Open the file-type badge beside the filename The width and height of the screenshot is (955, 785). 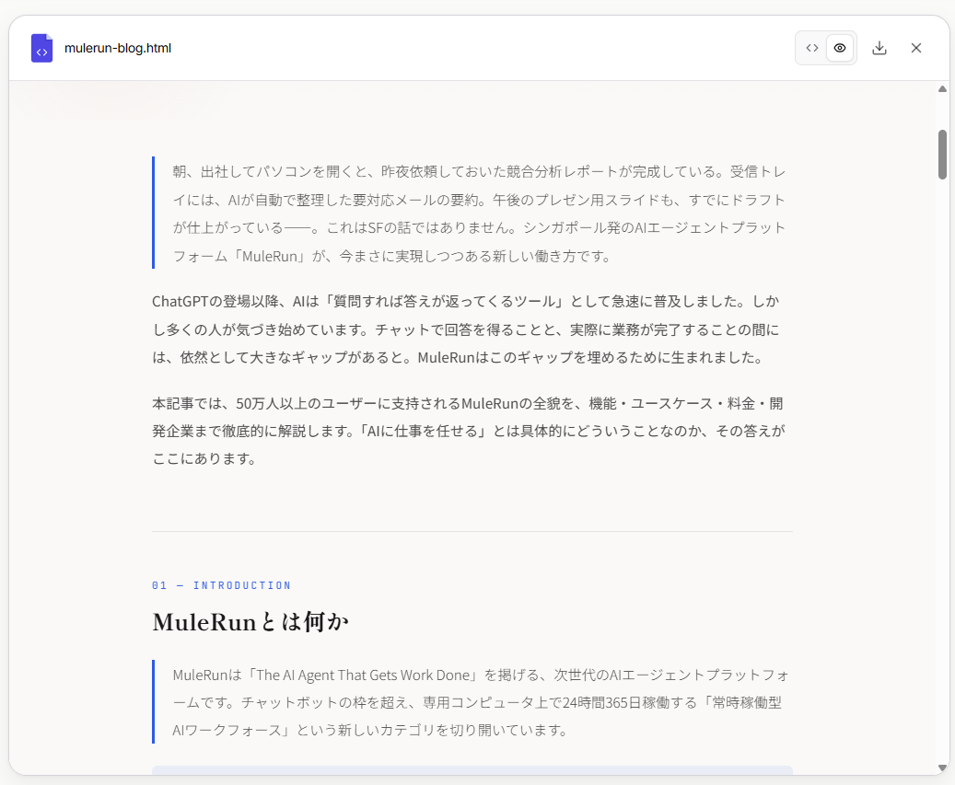click(x=41, y=48)
